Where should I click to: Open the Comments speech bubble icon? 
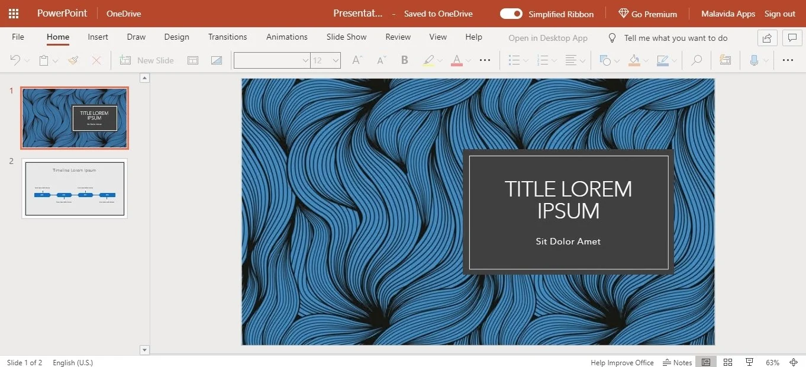[x=791, y=38]
